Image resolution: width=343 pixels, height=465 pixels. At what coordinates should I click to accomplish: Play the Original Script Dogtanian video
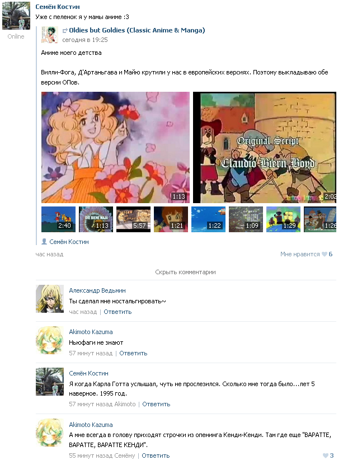tap(265, 147)
